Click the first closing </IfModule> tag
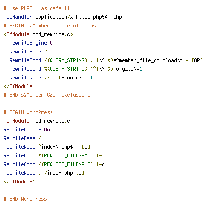 tap(20, 86)
